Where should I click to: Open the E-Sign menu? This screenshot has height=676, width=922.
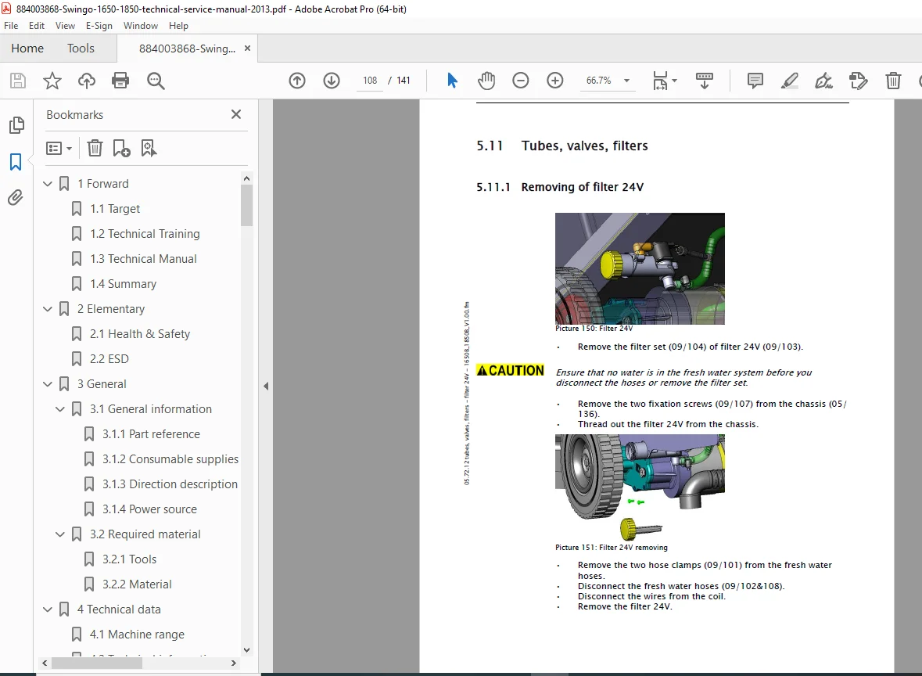99,26
